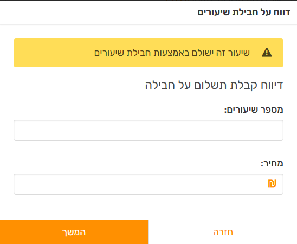Click the warning triangle icon in yellow banner
Screen dimensions: 297x244
coord(267,53)
